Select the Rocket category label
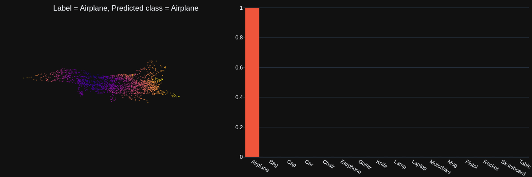The width and height of the screenshot is (532, 177). point(491,165)
